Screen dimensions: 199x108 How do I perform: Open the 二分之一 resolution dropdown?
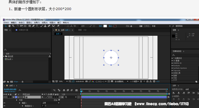pos(101,81)
